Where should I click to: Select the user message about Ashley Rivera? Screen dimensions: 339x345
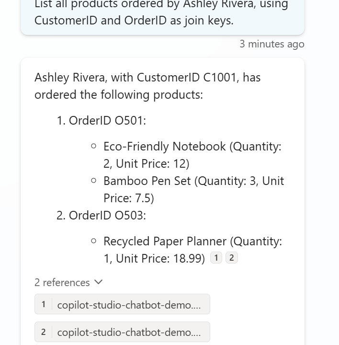coord(161,12)
